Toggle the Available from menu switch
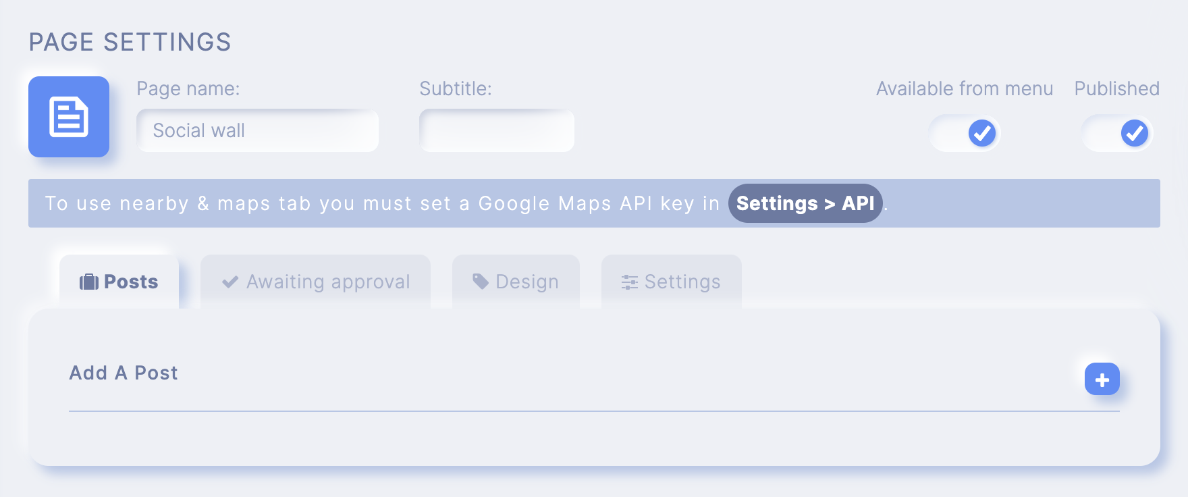The height and width of the screenshot is (497, 1188). pyautogui.click(x=964, y=133)
